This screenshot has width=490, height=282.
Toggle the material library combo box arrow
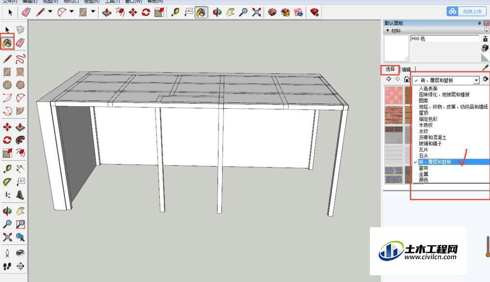[x=476, y=80]
